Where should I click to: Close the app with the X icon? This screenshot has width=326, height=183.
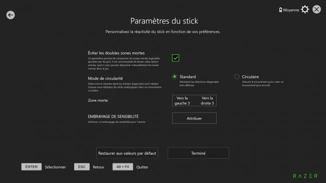pos(316,10)
